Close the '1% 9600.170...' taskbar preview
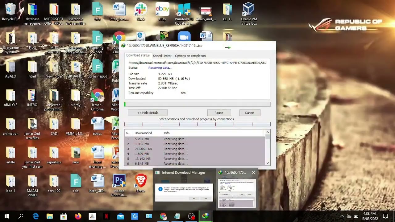Screen dimensions: 395x222 pyautogui.click(x=254, y=173)
